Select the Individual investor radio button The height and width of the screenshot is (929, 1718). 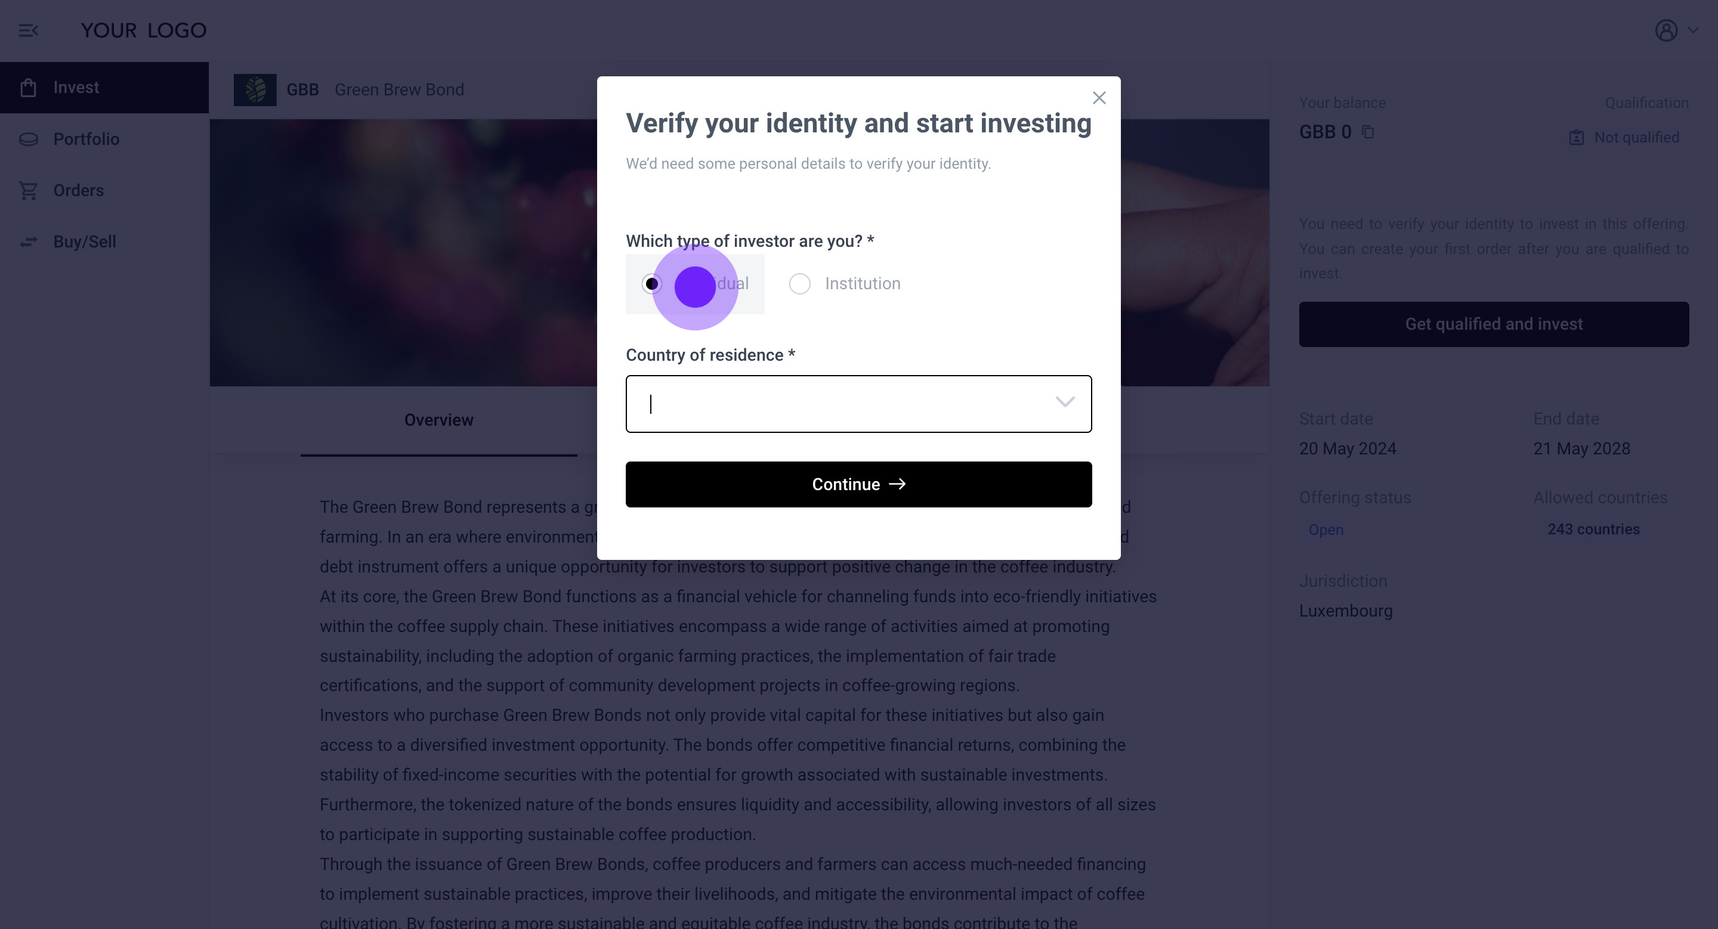click(x=651, y=284)
